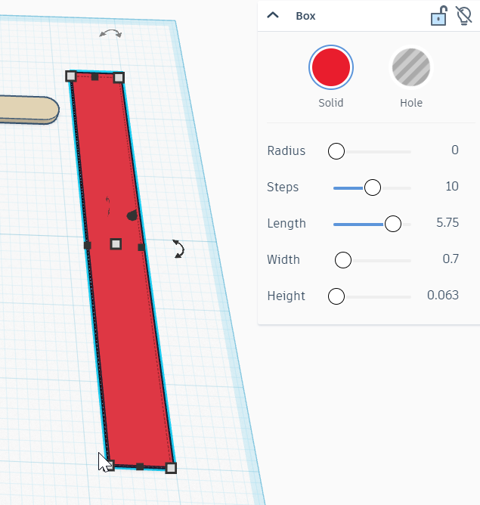Click the bottom edge midpoint handle

tap(140, 466)
